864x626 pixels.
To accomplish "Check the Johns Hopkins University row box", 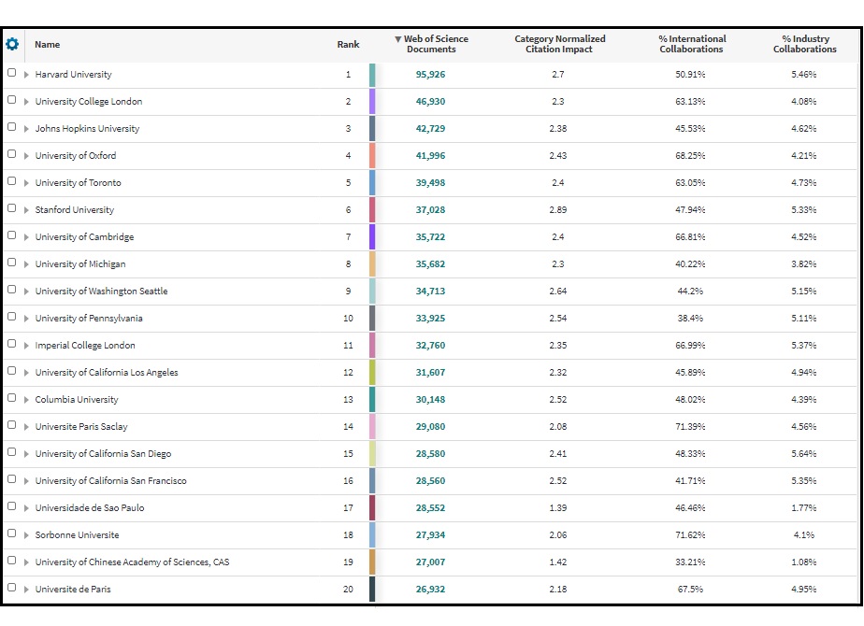I will [x=11, y=127].
